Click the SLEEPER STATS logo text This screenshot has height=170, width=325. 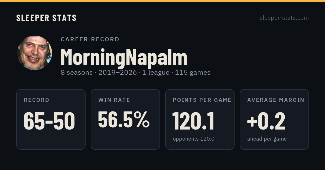coord(46,18)
